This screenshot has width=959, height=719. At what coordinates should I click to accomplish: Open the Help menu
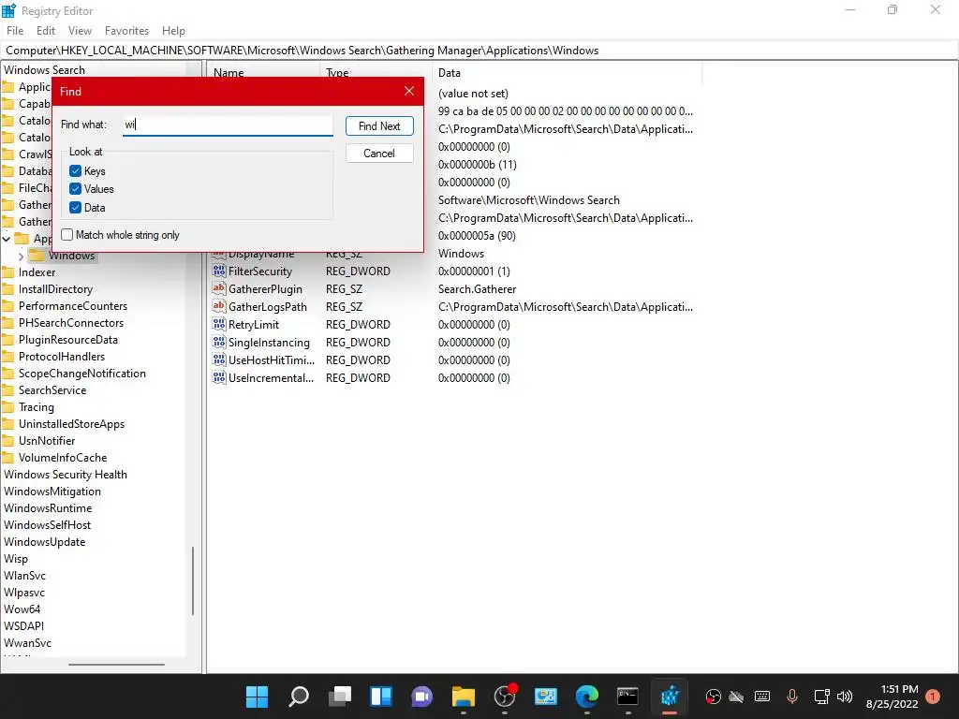[x=173, y=31]
